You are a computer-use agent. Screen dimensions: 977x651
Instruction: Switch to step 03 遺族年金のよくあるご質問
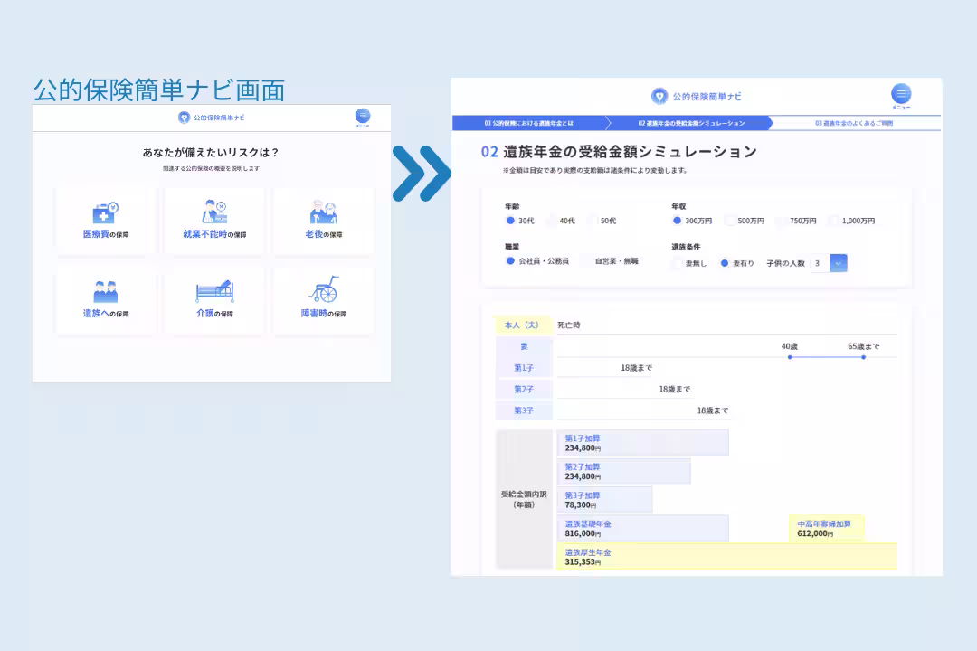[x=852, y=123]
